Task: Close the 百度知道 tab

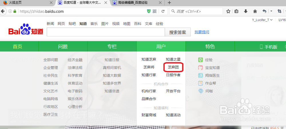Action: (x=106, y=3)
